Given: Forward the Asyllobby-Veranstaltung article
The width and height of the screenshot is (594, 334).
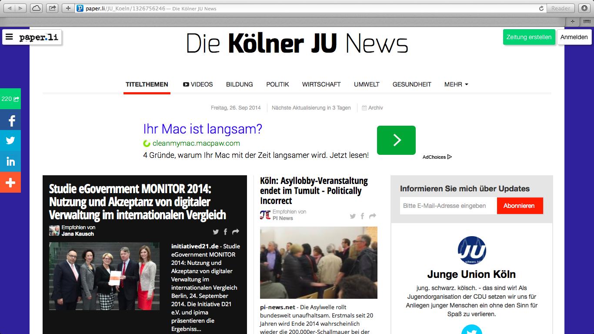Looking at the screenshot, I should point(373,216).
